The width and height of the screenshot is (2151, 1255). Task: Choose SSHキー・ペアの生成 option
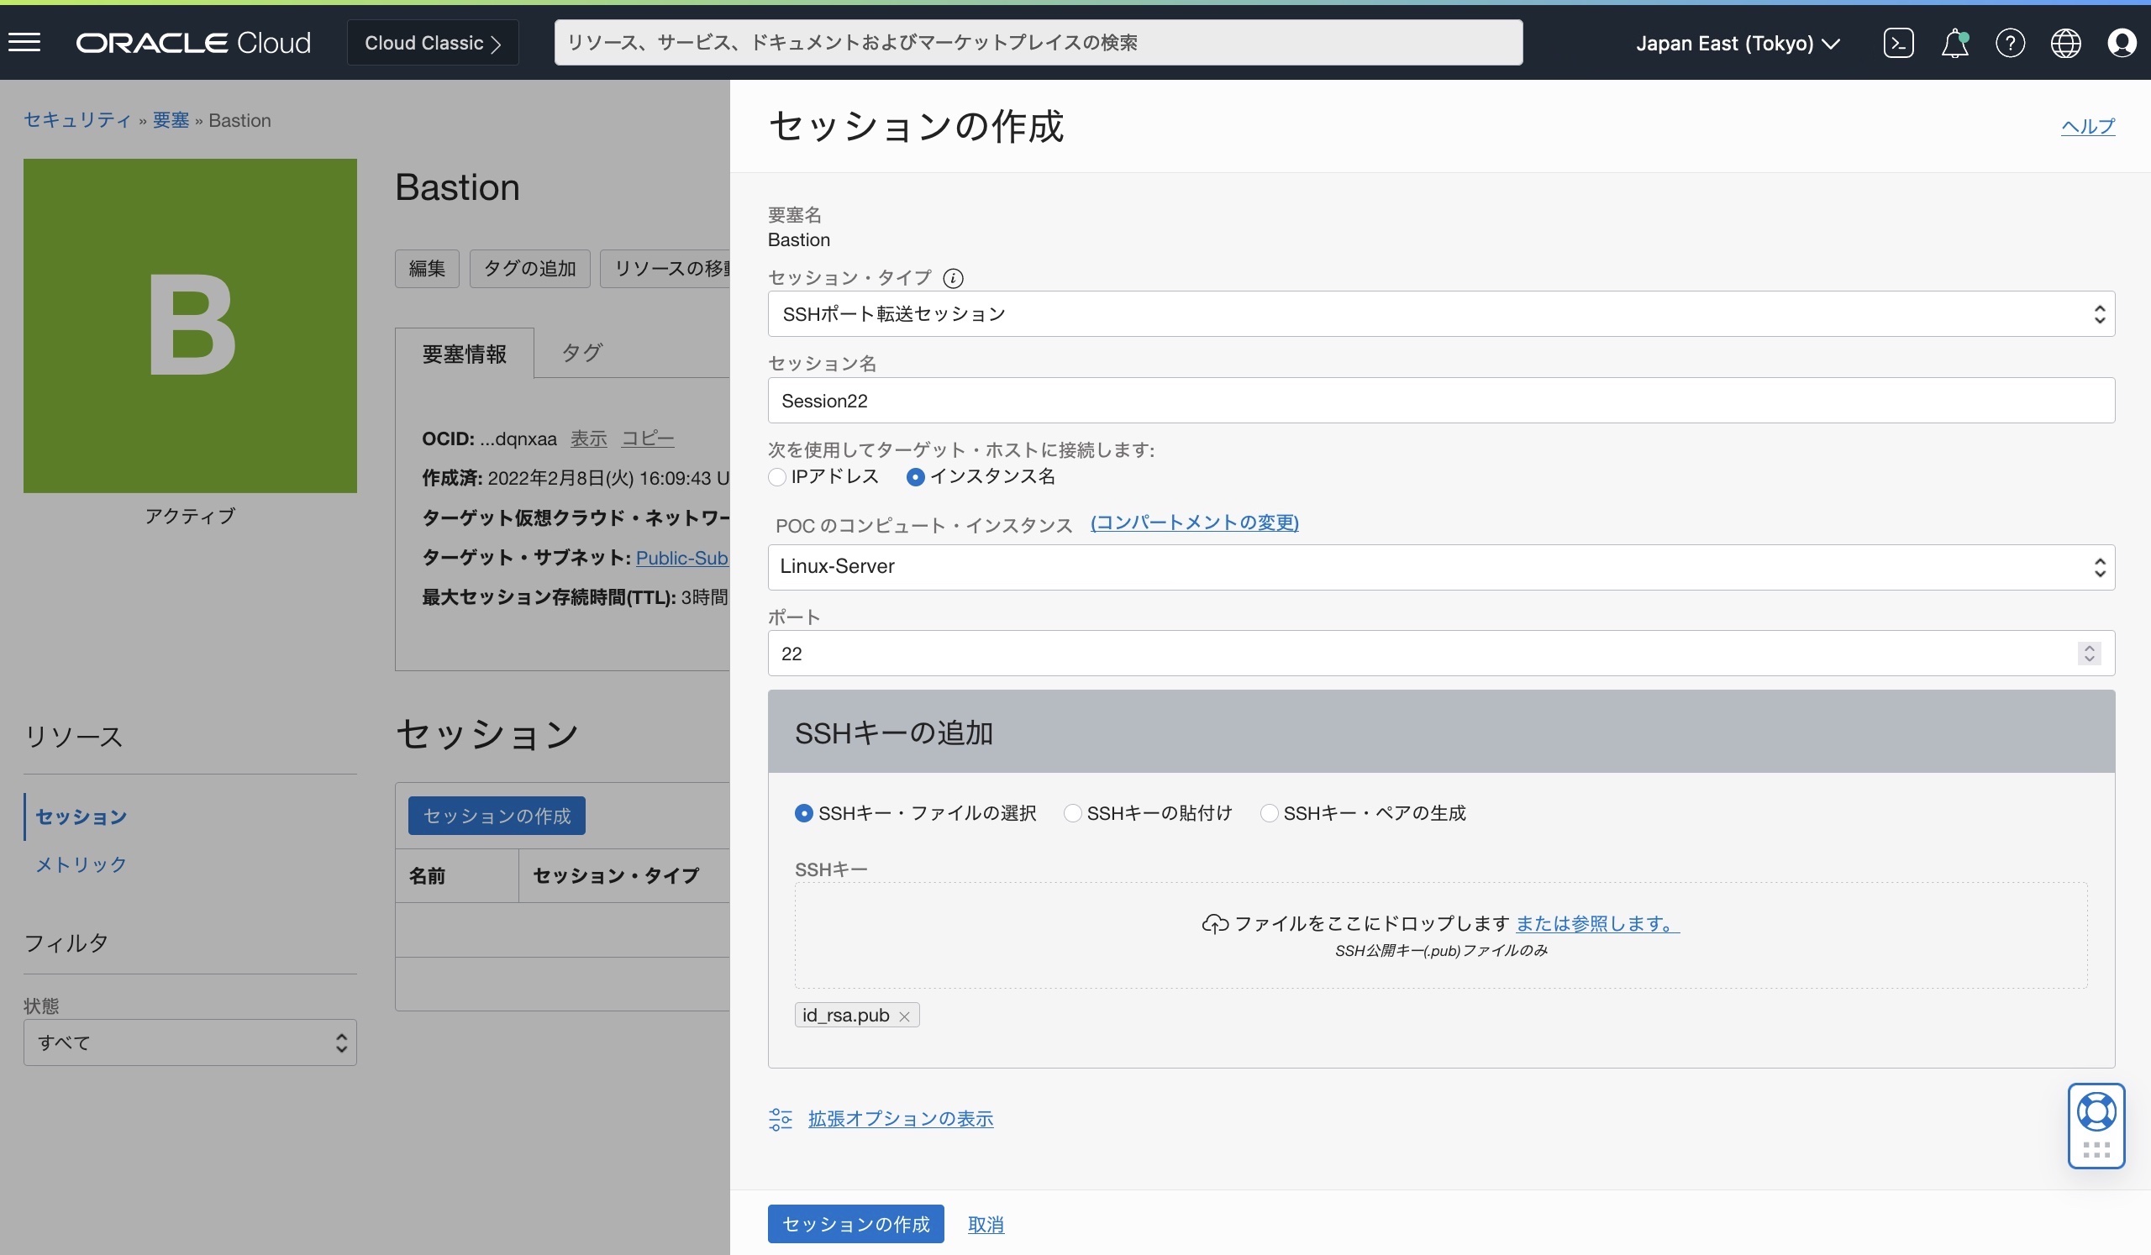click(1270, 813)
